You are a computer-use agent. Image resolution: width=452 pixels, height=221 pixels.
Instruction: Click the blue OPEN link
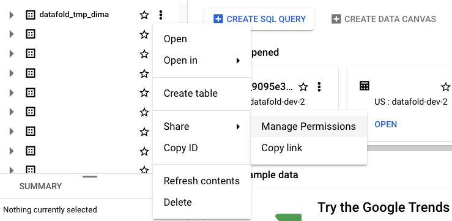pyautogui.click(x=386, y=124)
